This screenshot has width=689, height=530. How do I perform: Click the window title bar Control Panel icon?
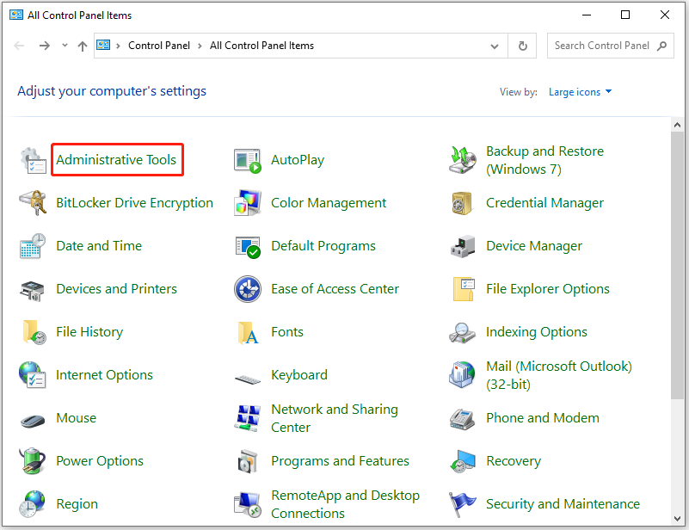16,15
